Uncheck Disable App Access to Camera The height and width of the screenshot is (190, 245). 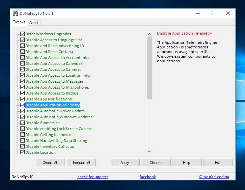(22, 69)
